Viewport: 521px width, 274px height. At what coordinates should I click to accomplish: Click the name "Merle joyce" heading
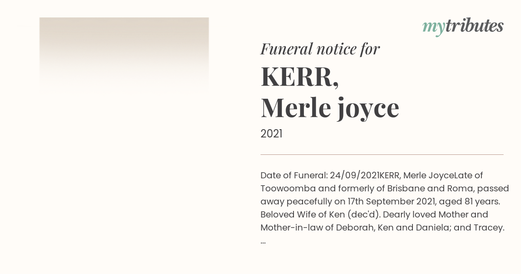(x=330, y=108)
